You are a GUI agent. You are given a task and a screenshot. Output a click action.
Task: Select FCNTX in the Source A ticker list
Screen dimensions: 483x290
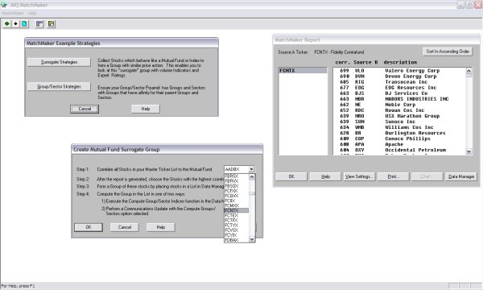tap(303, 71)
